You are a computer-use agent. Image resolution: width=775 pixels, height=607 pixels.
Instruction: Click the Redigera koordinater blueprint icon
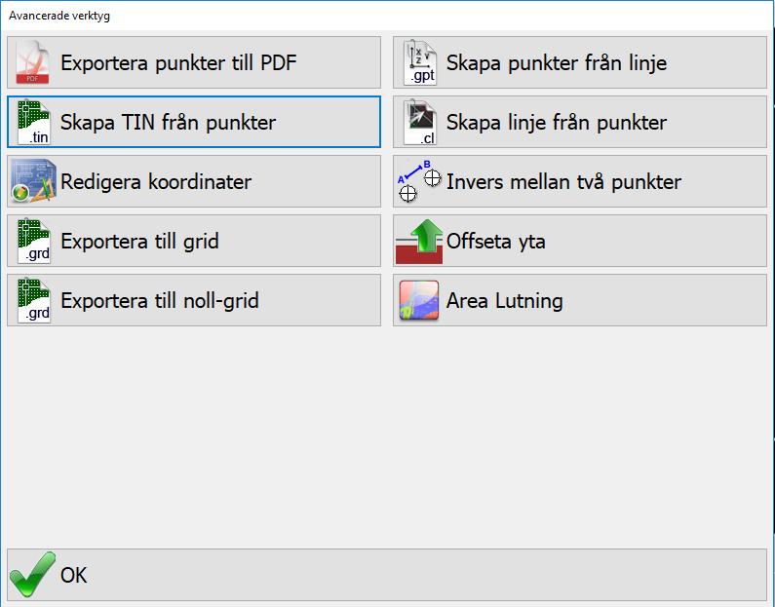pos(34,182)
